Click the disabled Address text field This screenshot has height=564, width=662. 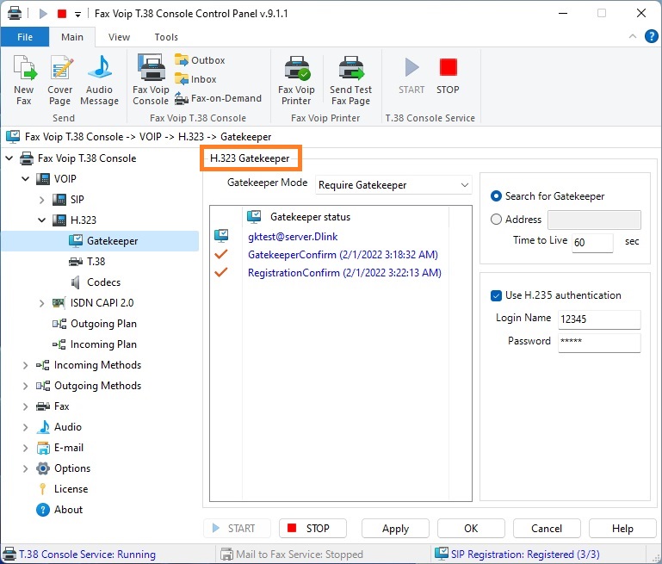[595, 220]
